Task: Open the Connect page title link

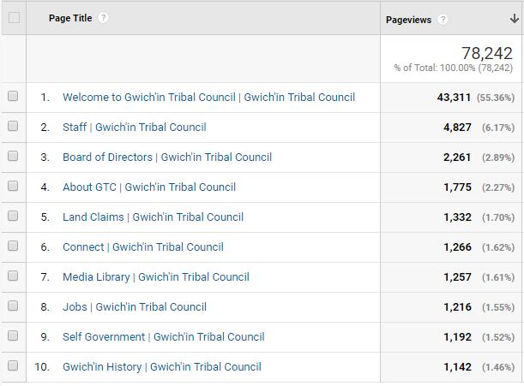Action: tap(142, 247)
